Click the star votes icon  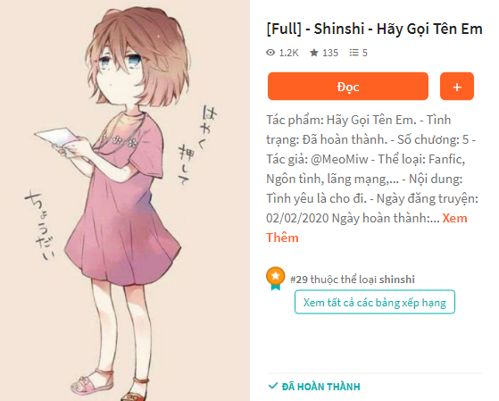pyautogui.click(x=314, y=53)
